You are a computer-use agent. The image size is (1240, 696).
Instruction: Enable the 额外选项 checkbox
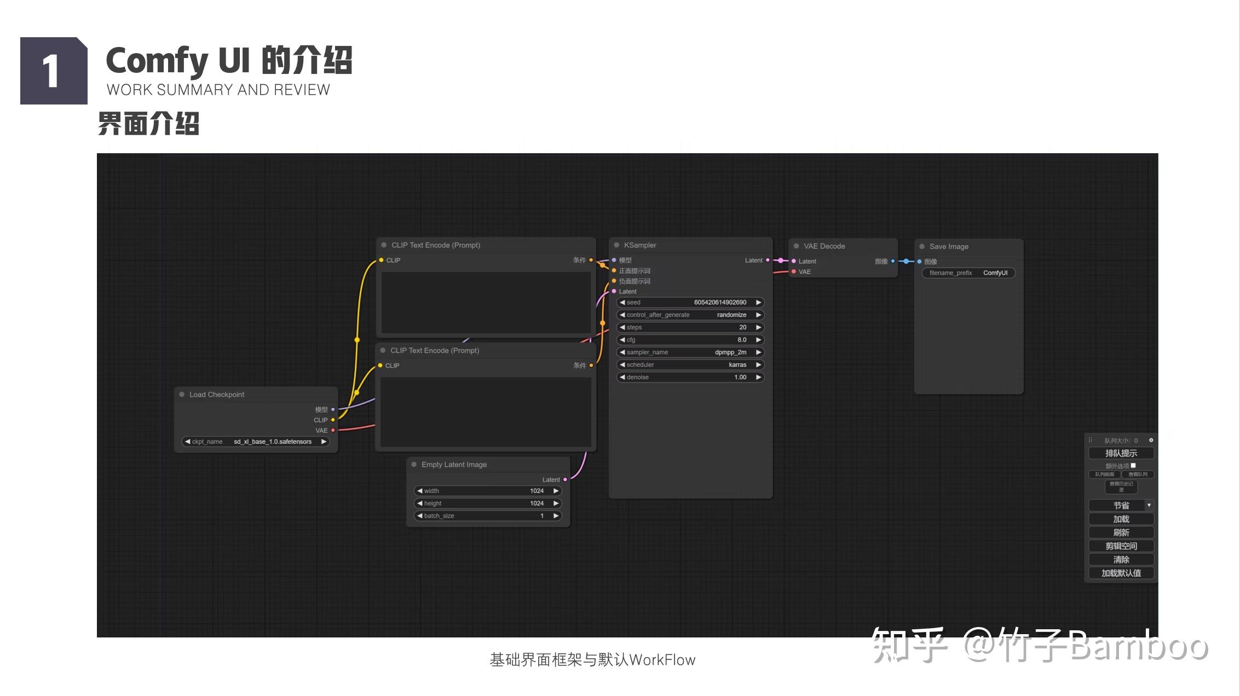pos(1133,466)
